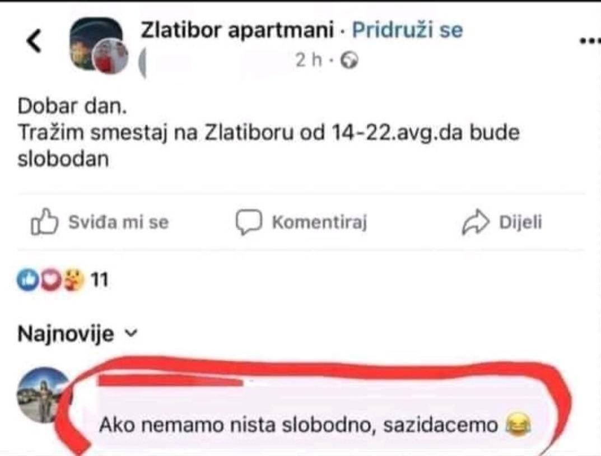Click the 2 h post timestamp
This screenshot has width=601, height=456.
point(309,60)
